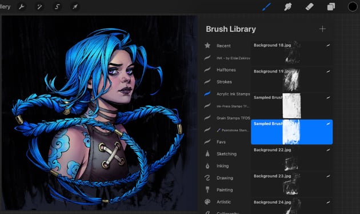Open the Adjustments magic wand menu
The height and width of the screenshot is (214, 360).
39,7
